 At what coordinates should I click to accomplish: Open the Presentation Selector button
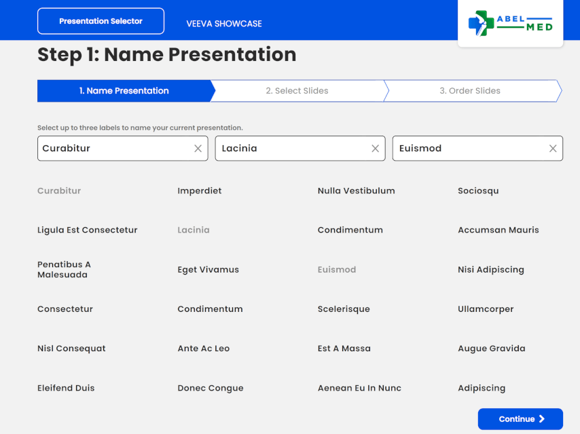click(101, 21)
